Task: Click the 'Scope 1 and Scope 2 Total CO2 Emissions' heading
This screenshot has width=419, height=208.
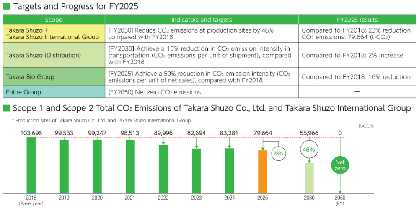Action: click(212, 109)
